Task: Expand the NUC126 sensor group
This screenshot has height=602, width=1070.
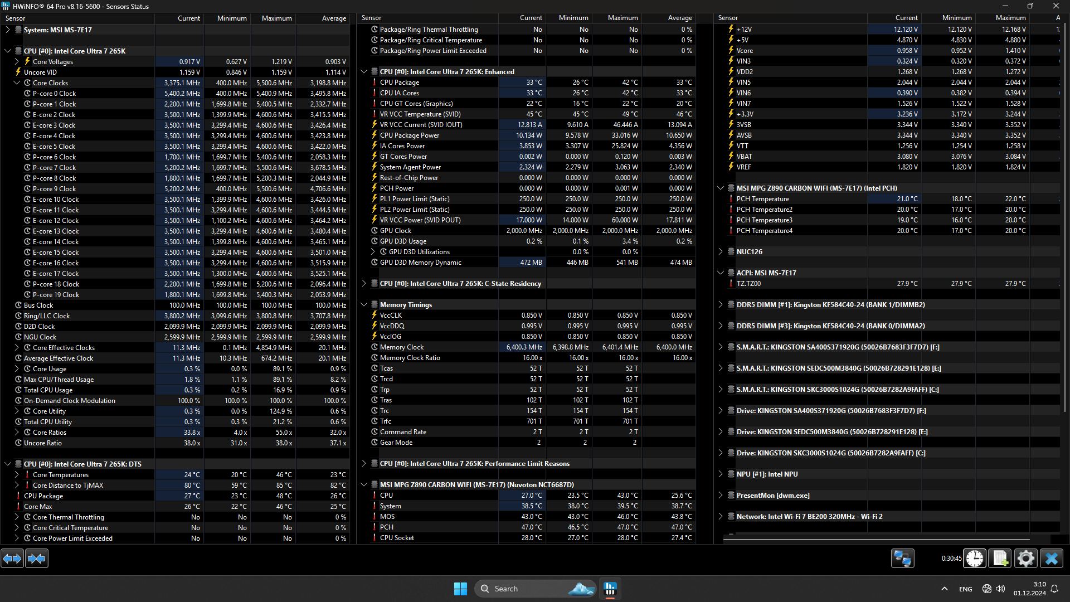Action: coord(721,251)
